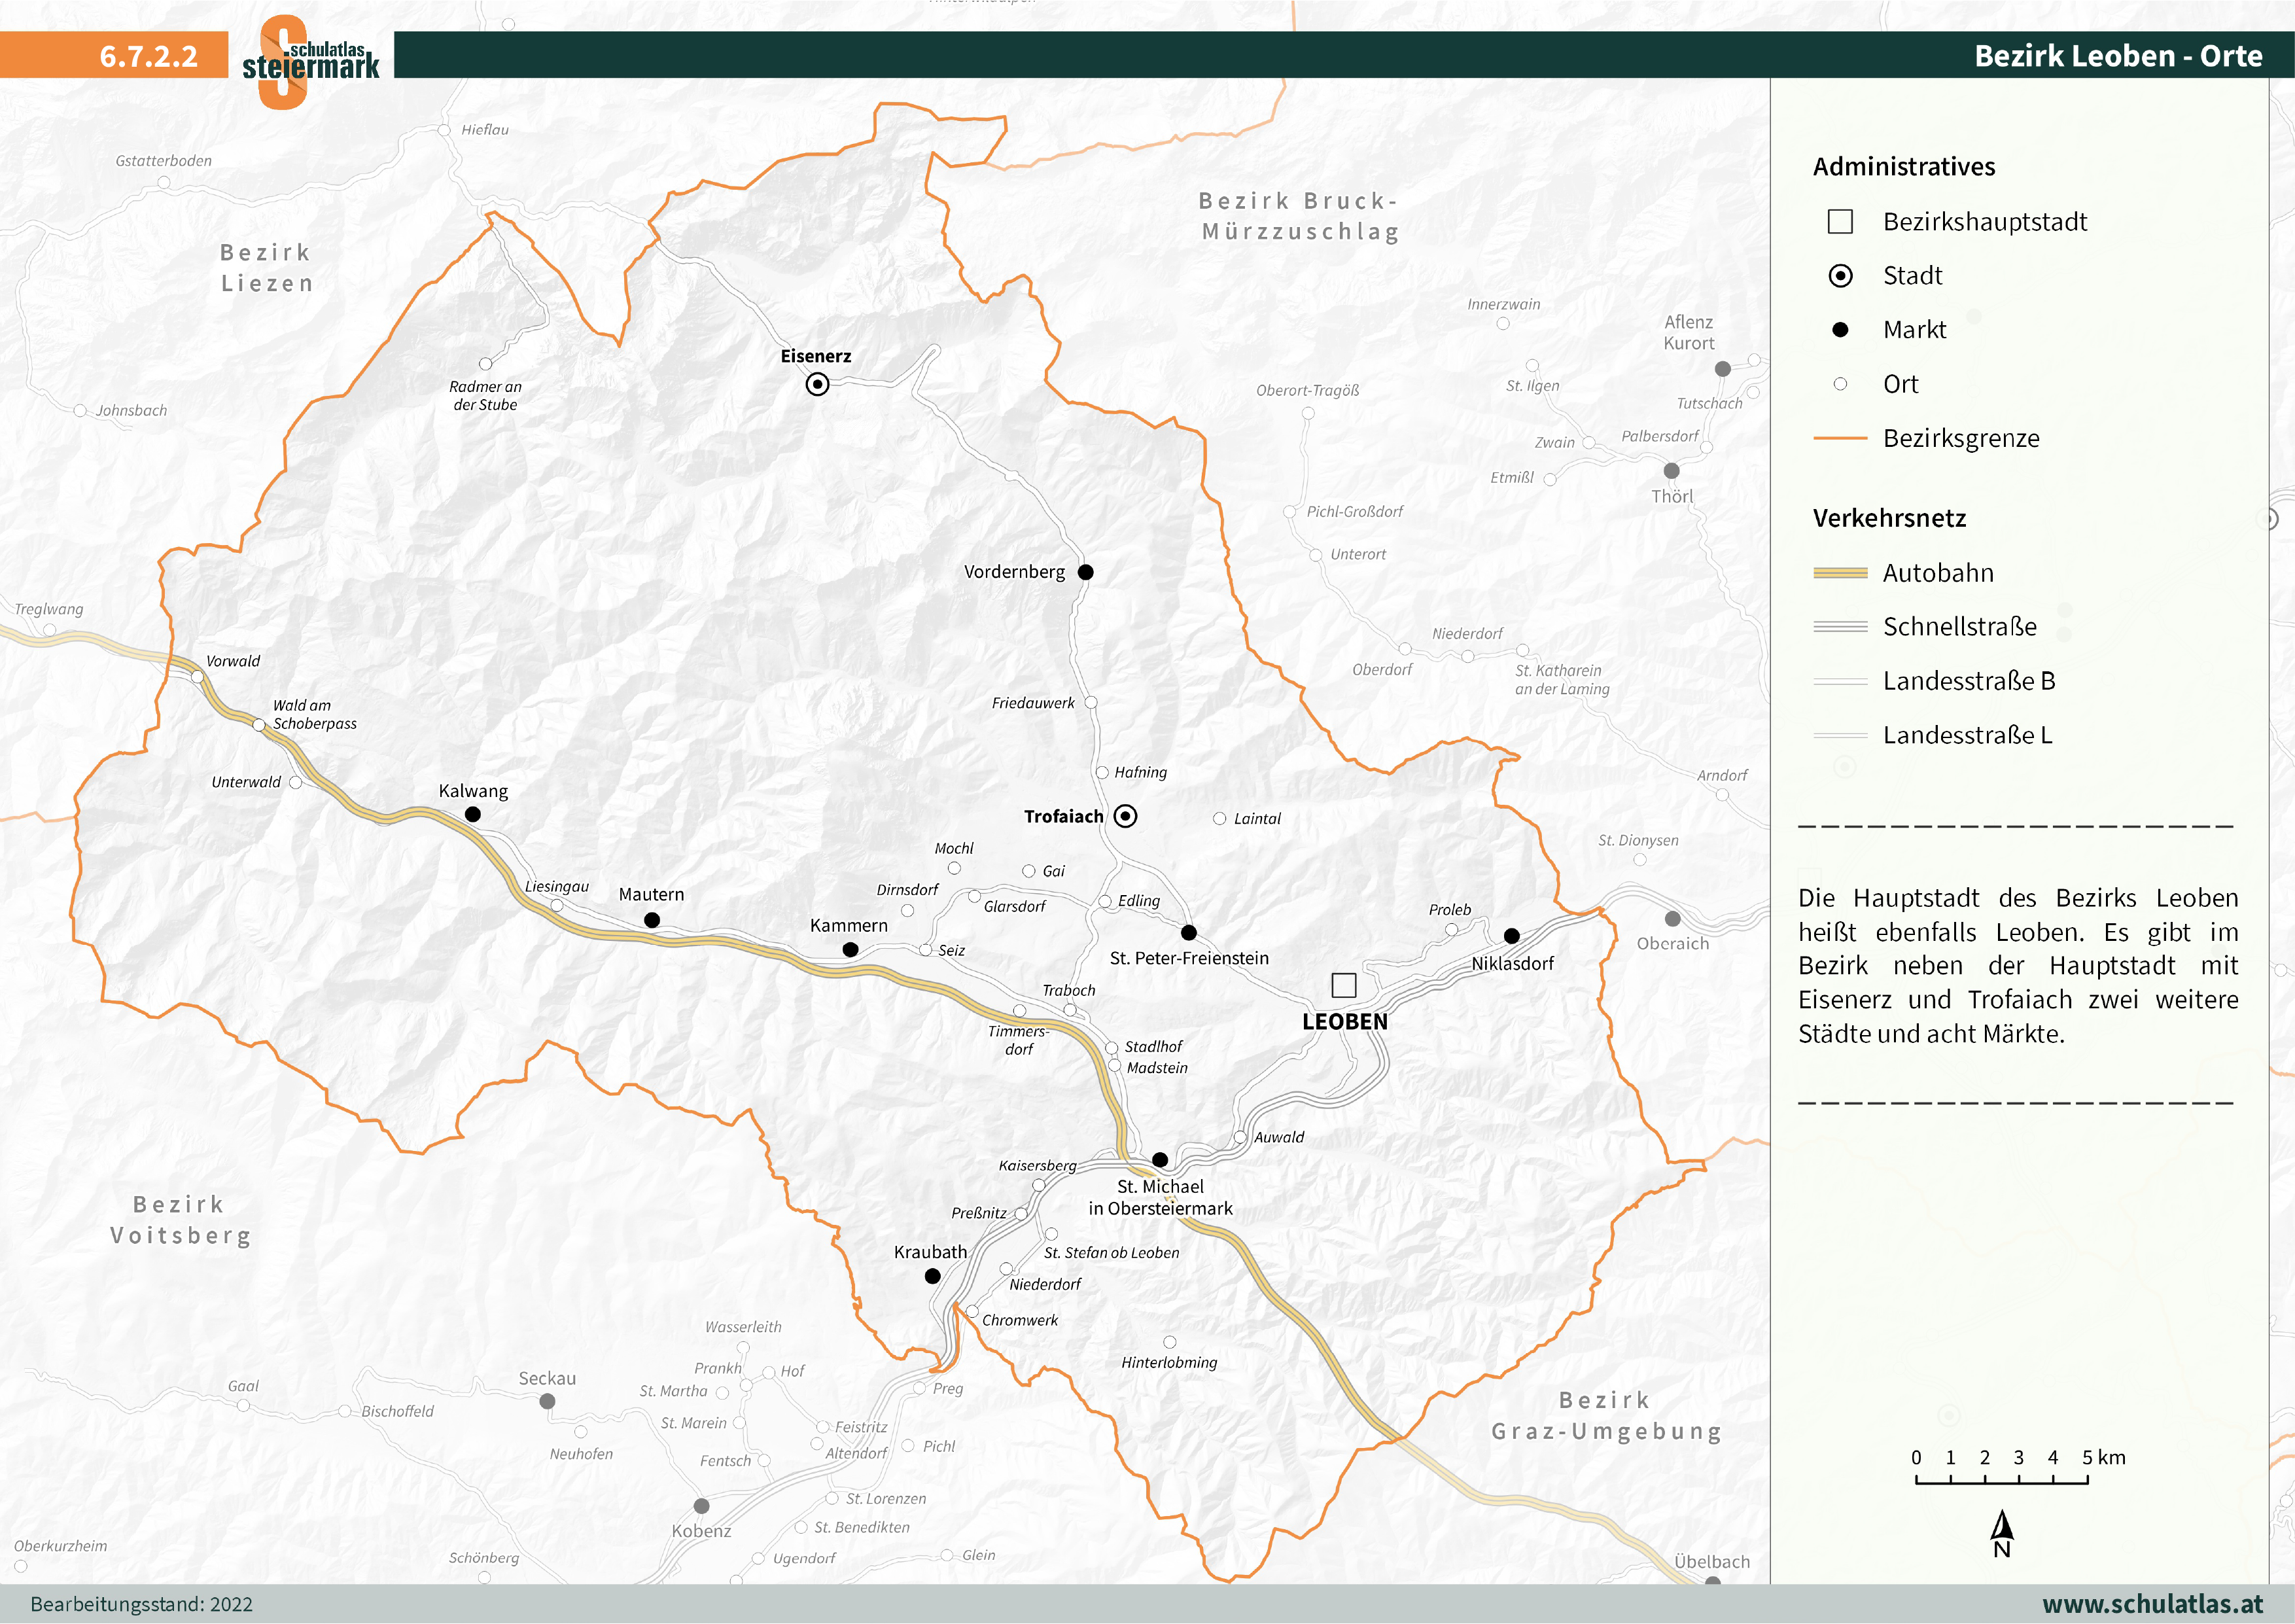
Task: Click the Schnellstraße symbol under Verkehrsnetz
Action: point(1841,627)
